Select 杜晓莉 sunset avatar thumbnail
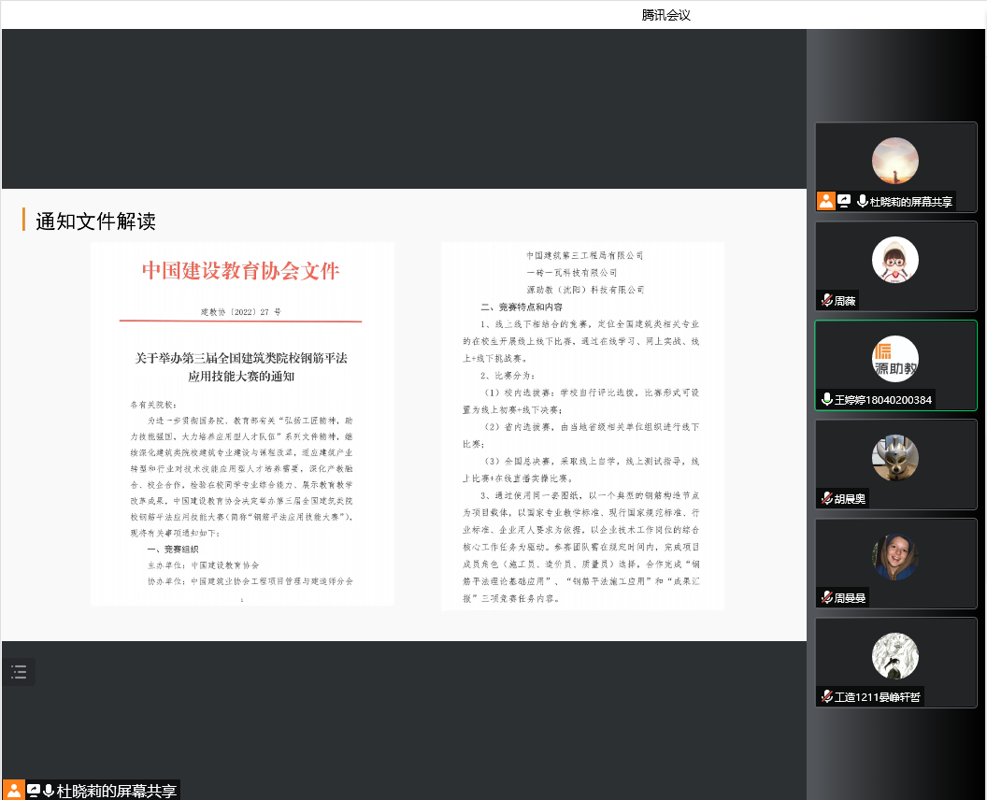987x800 pixels. 895,161
